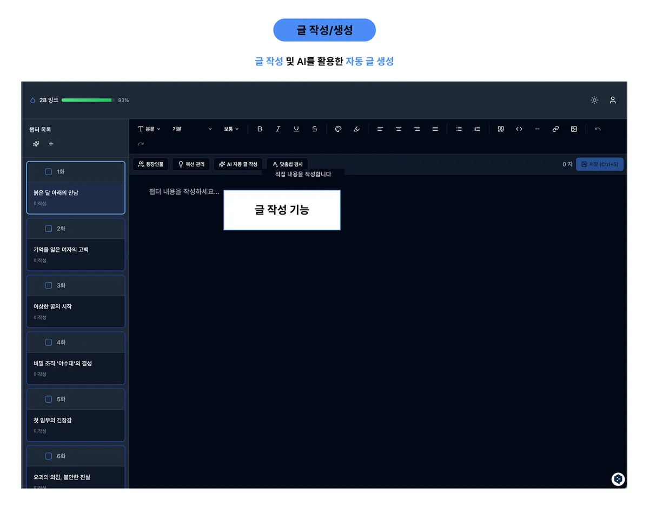Tick the 3화 chapter checkbox
The height and width of the screenshot is (507, 649).
click(x=48, y=285)
